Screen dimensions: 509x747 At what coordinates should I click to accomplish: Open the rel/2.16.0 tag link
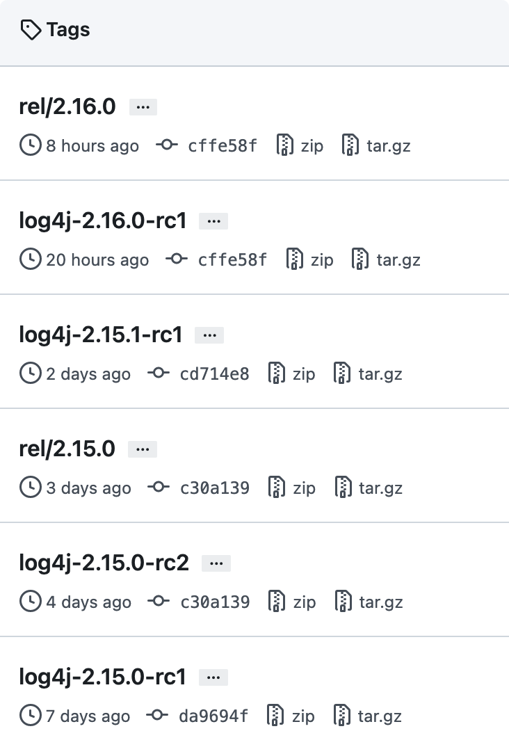67,106
